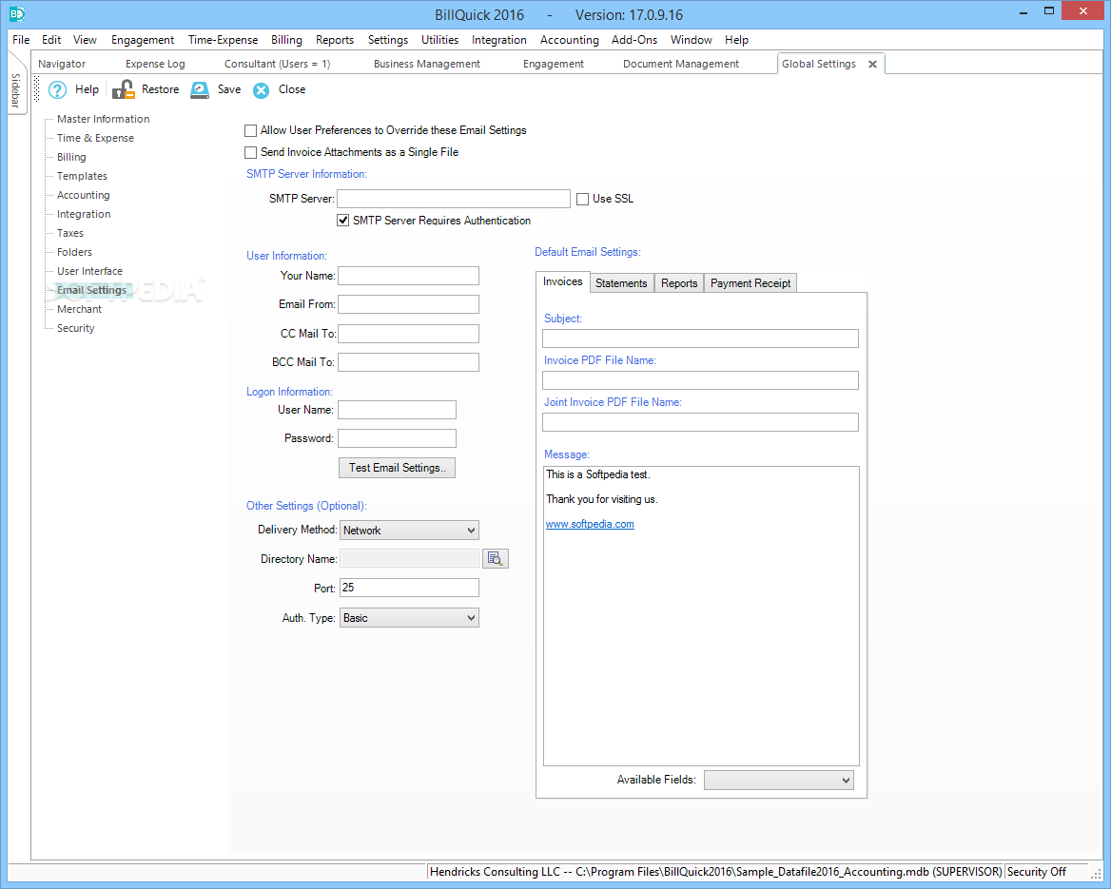Open the Engagement menu
Viewport: 1111px width, 889px height.
pyautogui.click(x=143, y=40)
